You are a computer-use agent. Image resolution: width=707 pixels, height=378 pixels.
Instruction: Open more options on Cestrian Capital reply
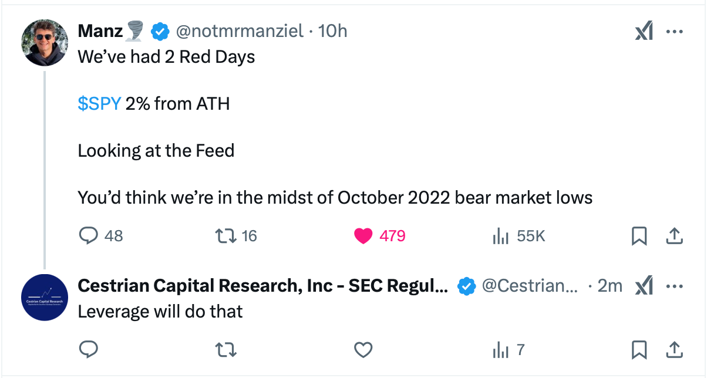tap(675, 286)
